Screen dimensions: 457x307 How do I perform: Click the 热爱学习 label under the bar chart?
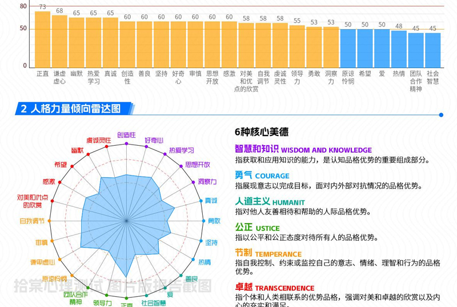tap(93, 78)
